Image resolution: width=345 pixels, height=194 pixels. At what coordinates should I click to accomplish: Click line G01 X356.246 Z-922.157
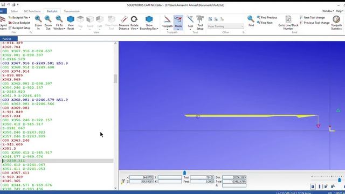click(x=27, y=120)
